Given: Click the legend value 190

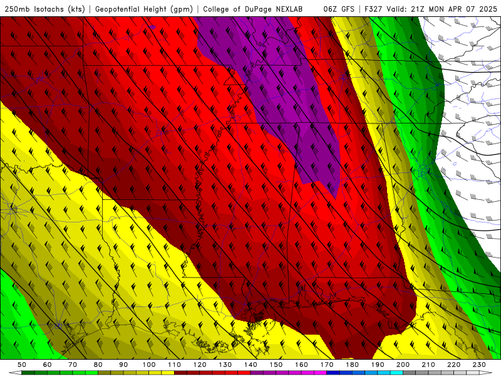Looking at the screenshot, I should tap(378, 365).
